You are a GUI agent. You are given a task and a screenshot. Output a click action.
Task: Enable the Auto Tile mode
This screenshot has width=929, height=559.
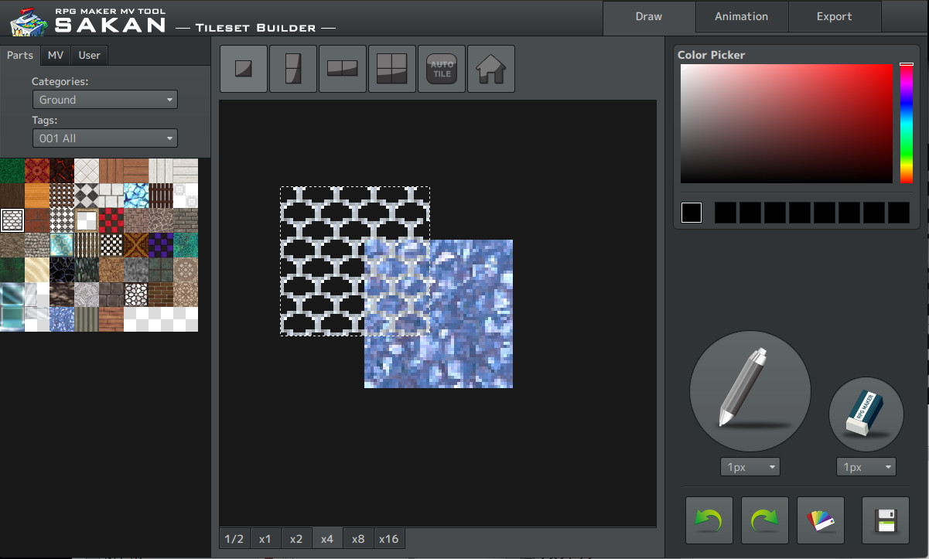441,68
